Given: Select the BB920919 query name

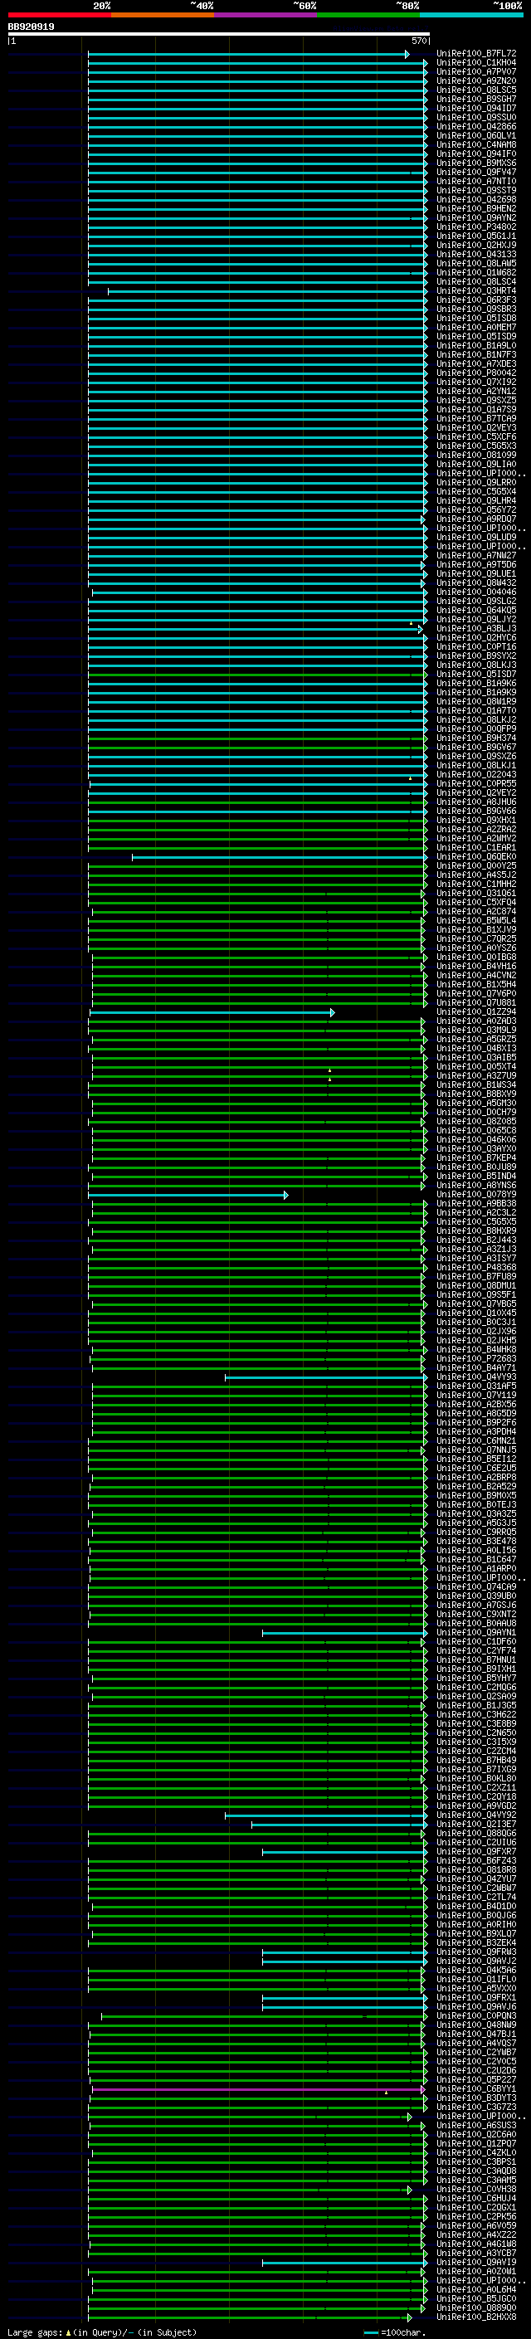Looking at the screenshot, I should tap(31, 27).
